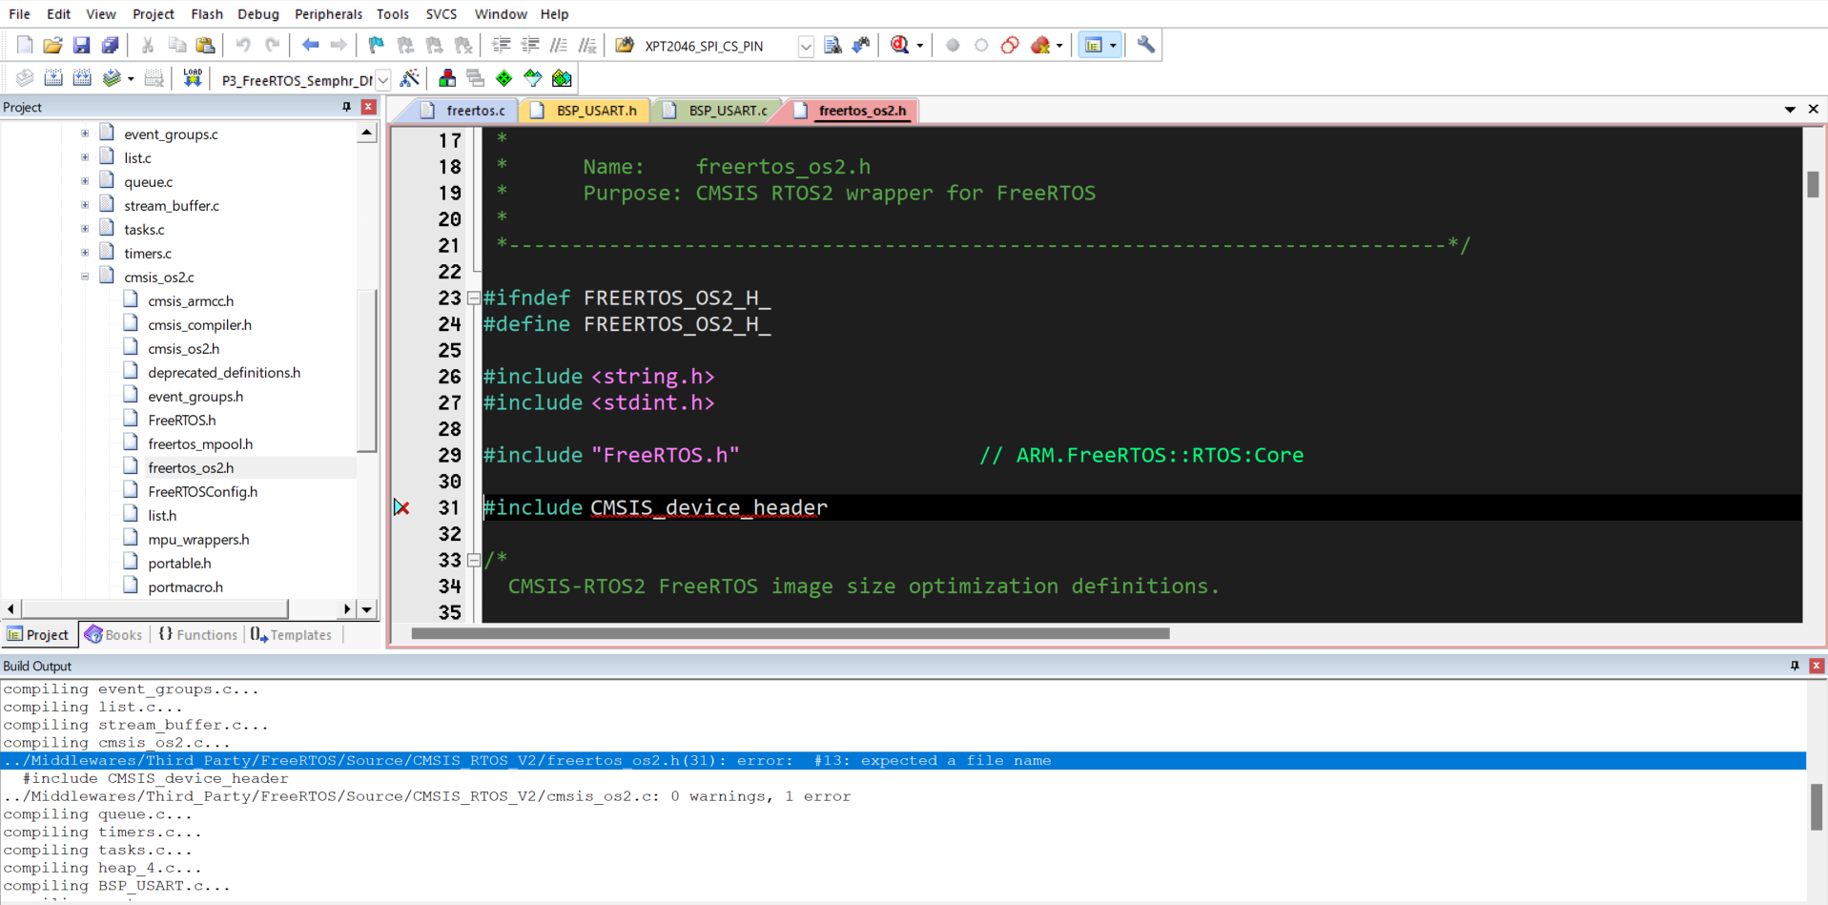Open the Manage Run-Time Environment
1828x905 pixels.
pyautogui.click(x=562, y=78)
